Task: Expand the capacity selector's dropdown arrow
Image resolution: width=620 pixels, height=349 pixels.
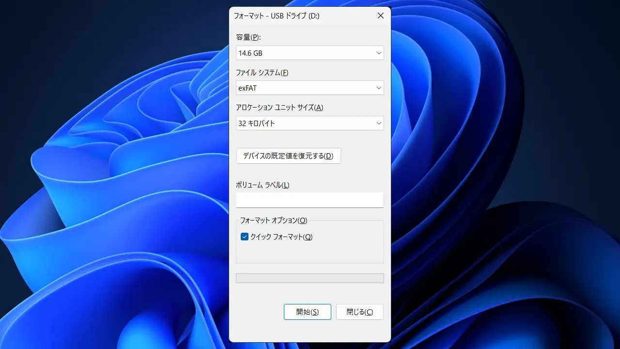Action: pos(379,53)
